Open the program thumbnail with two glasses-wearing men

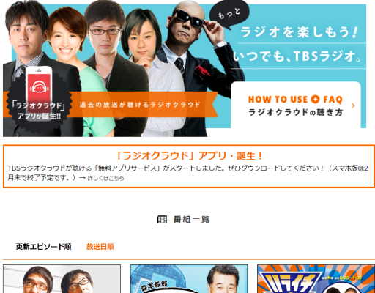[62, 279]
